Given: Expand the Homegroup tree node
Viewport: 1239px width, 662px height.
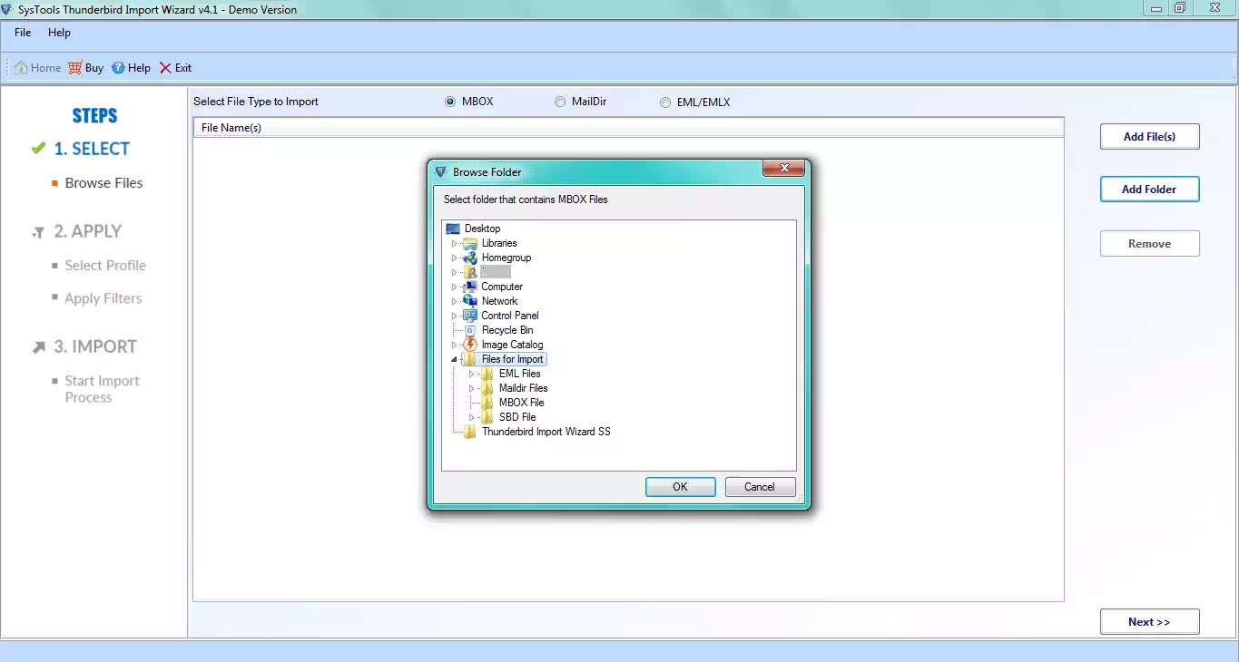Looking at the screenshot, I should (455, 258).
